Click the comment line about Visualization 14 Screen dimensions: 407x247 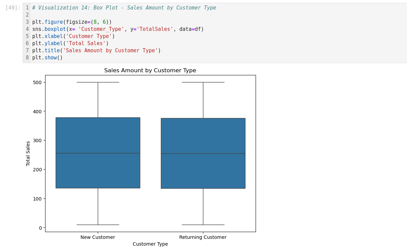point(124,8)
